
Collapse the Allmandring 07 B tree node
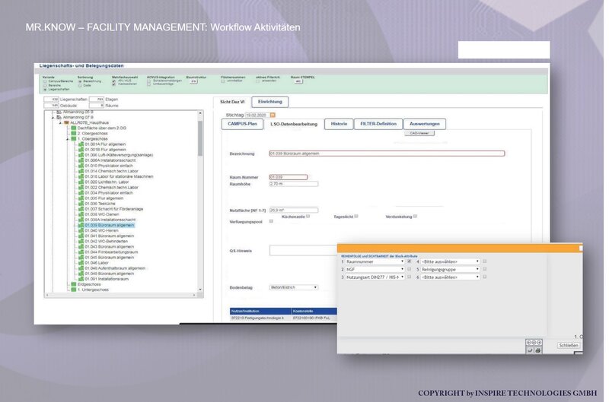point(53,117)
